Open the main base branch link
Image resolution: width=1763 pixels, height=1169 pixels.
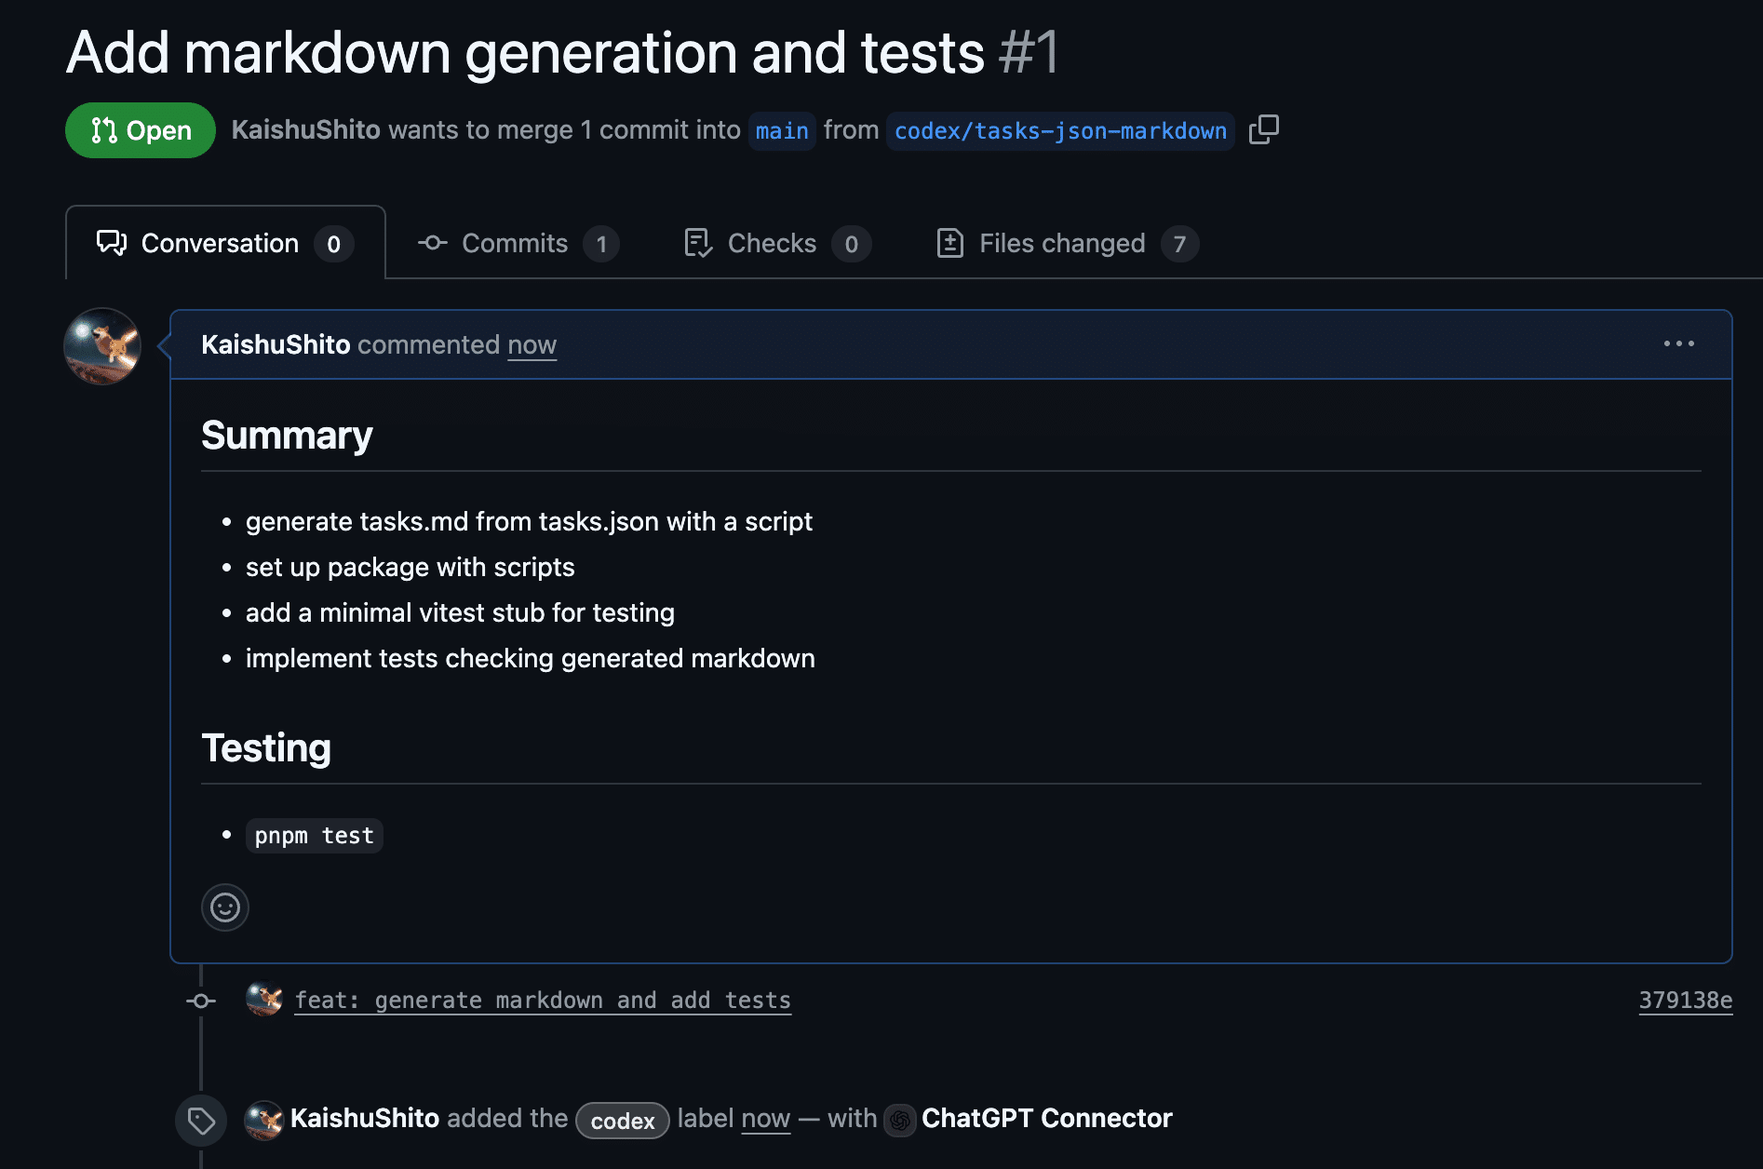(781, 131)
